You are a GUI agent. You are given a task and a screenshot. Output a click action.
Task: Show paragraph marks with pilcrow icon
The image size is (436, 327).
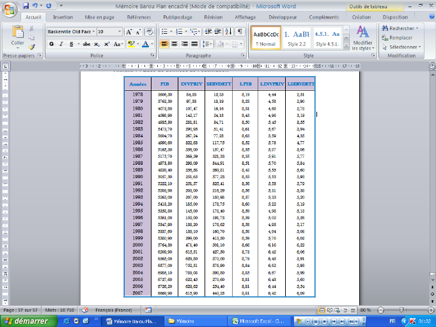pos(240,31)
